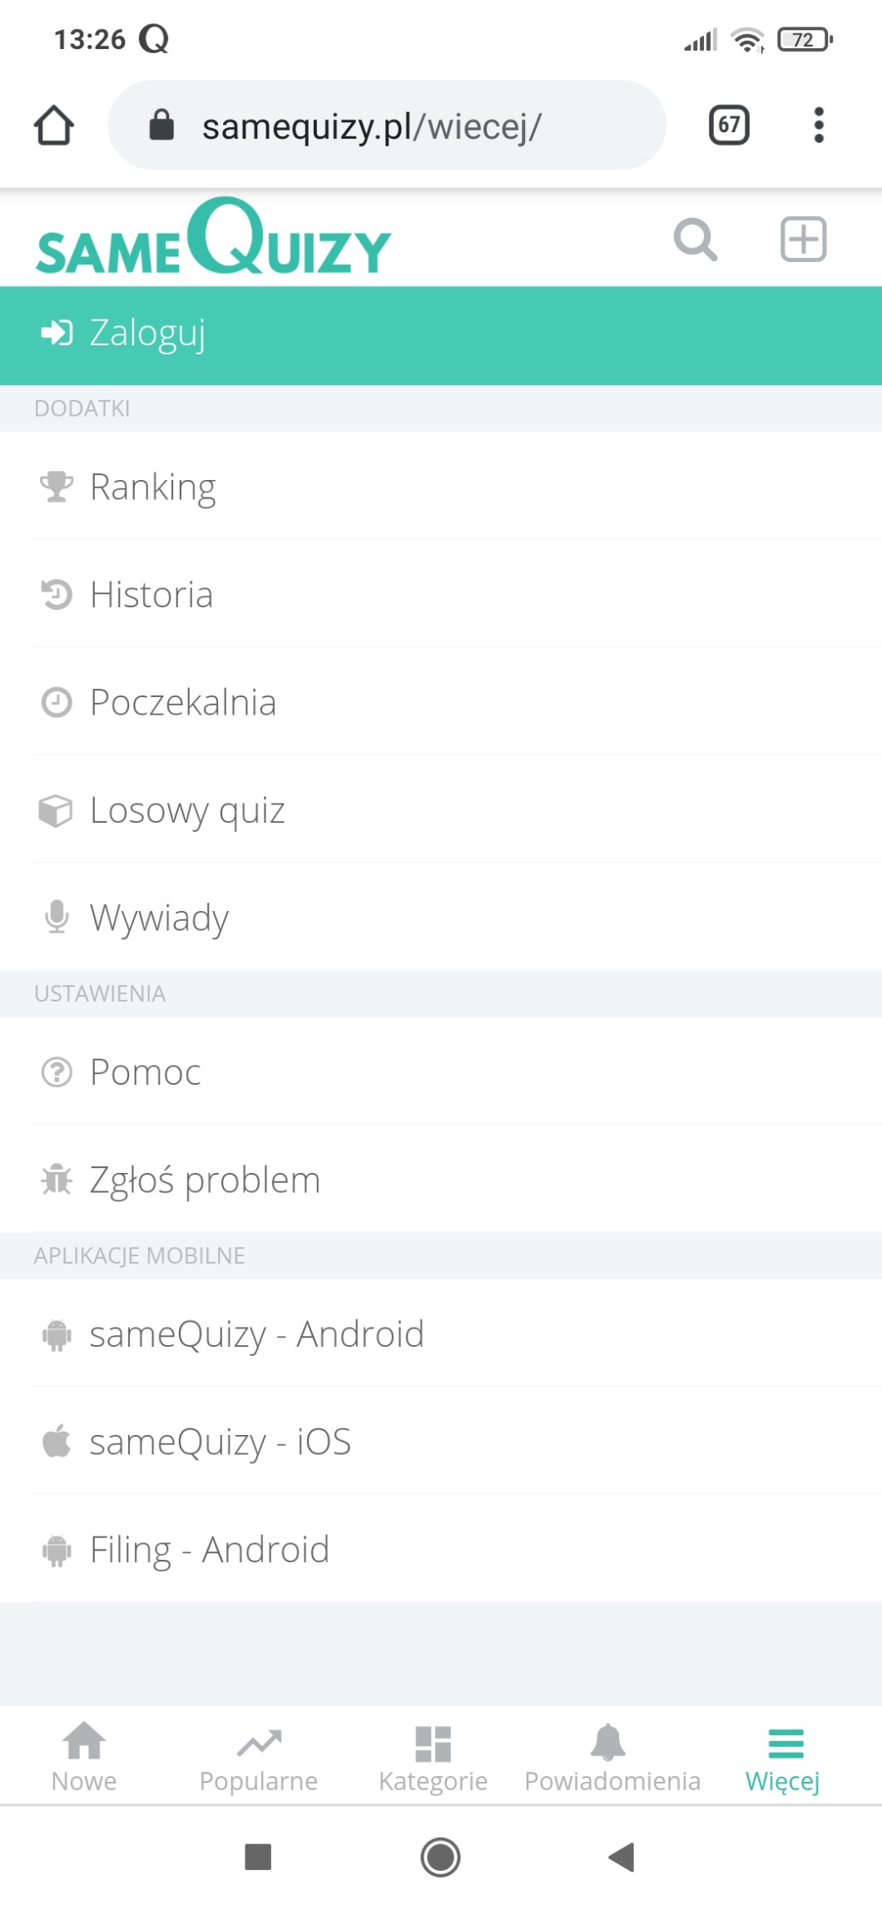Click the sameQuizy logo
Image resolution: width=882 pixels, height=1910 pixels.
213,240
